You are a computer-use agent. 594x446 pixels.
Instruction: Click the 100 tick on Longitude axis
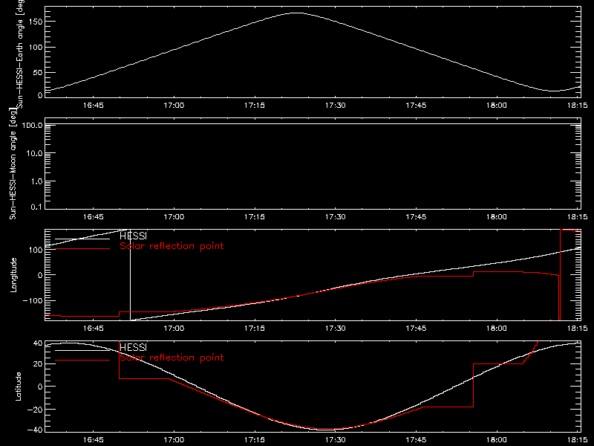coord(35,250)
